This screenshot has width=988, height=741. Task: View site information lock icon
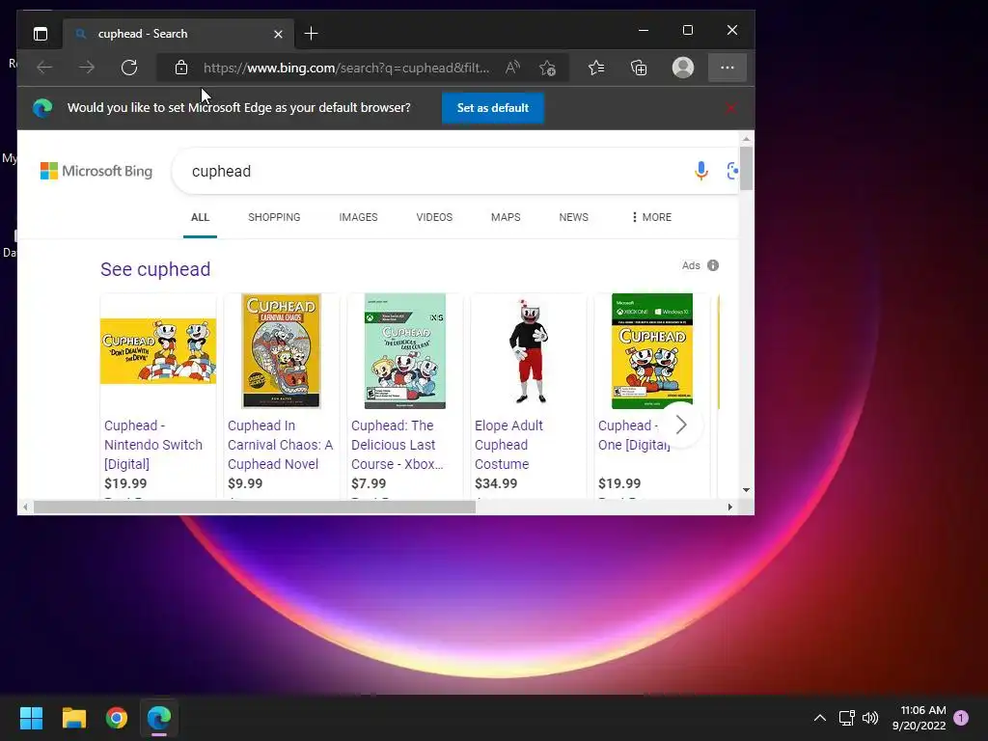pos(181,68)
